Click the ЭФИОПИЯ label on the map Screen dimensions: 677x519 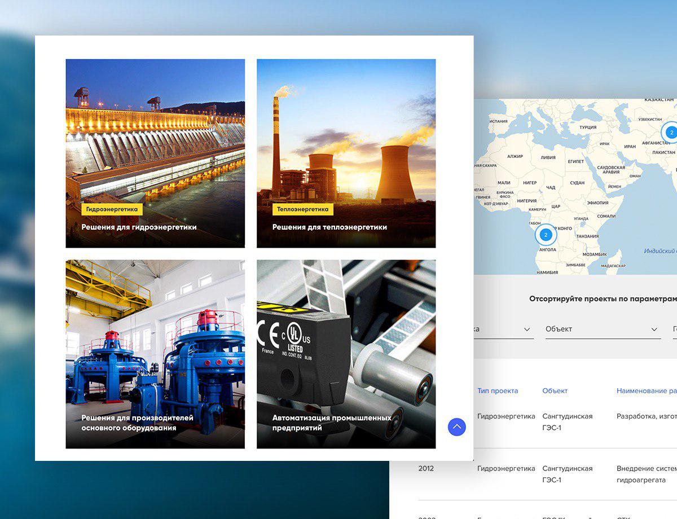tap(598, 203)
